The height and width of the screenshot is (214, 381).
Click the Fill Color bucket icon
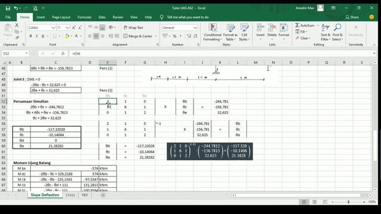coord(67,36)
